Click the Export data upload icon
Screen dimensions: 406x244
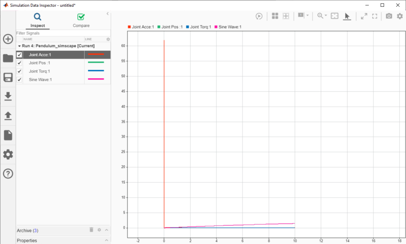tap(8, 116)
